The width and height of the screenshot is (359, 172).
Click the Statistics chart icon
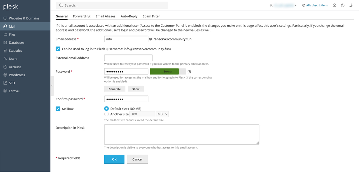point(5,51)
